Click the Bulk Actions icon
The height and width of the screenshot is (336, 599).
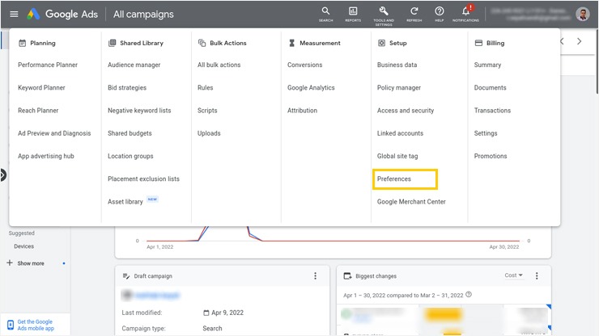click(x=202, y=43)
